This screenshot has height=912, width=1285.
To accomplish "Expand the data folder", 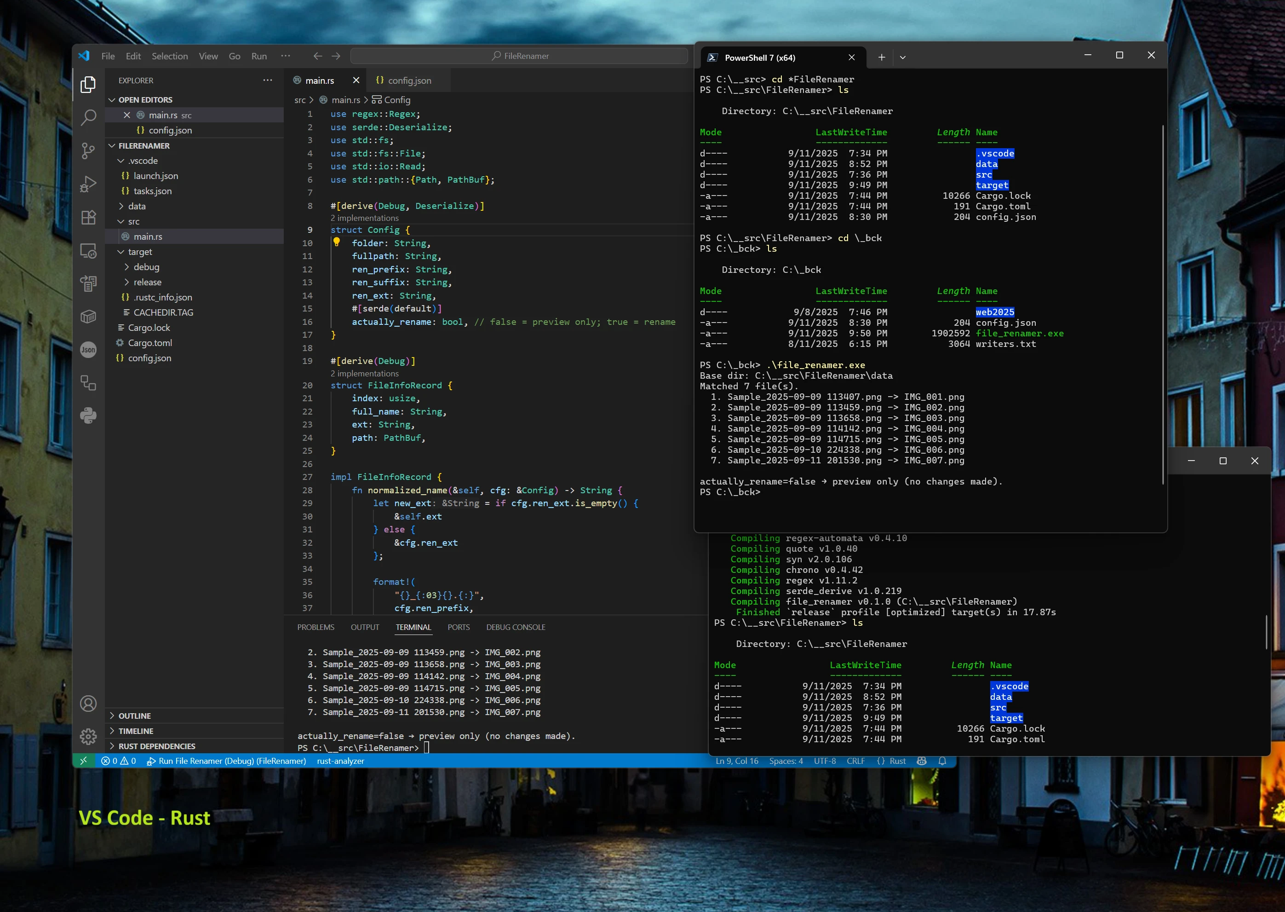I will (136, 206).
